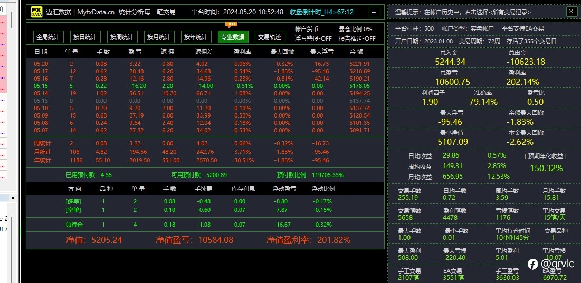Select the 05.07 date row
This screenshot has height=283, width=581.
(x=205, y=130)
